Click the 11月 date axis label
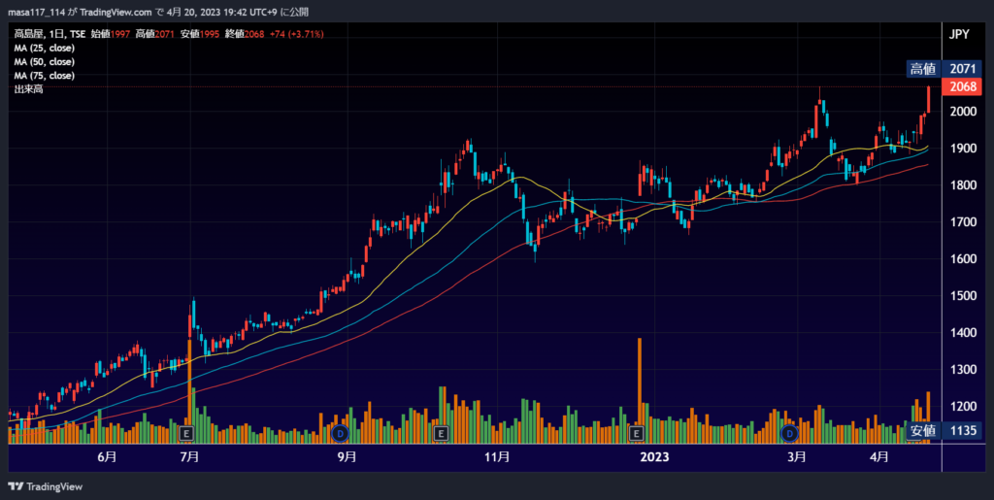Image resolution: width=994 pixels, height=500 pixels. click(x=497, y=457)
